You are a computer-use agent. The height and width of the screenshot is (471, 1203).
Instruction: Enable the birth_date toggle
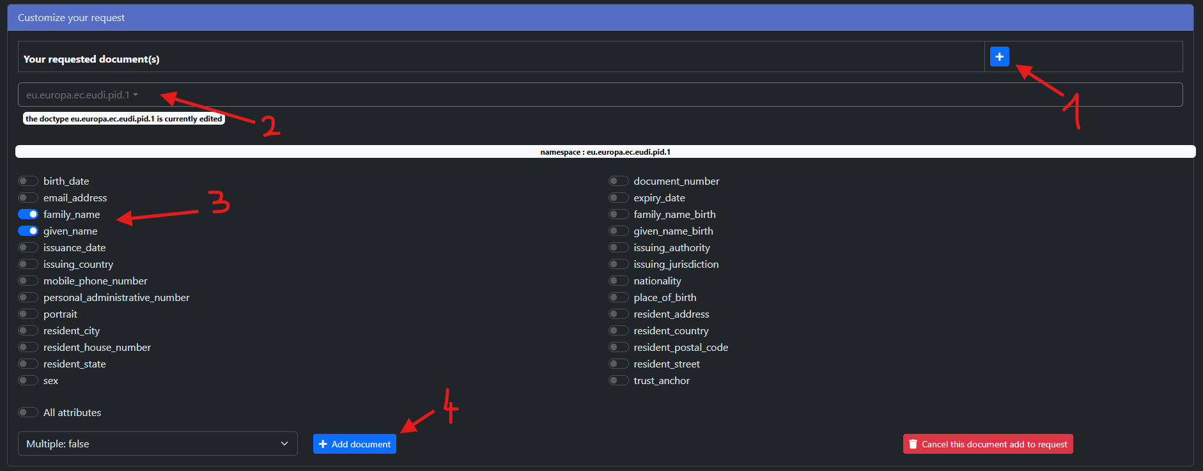point(28,181)
